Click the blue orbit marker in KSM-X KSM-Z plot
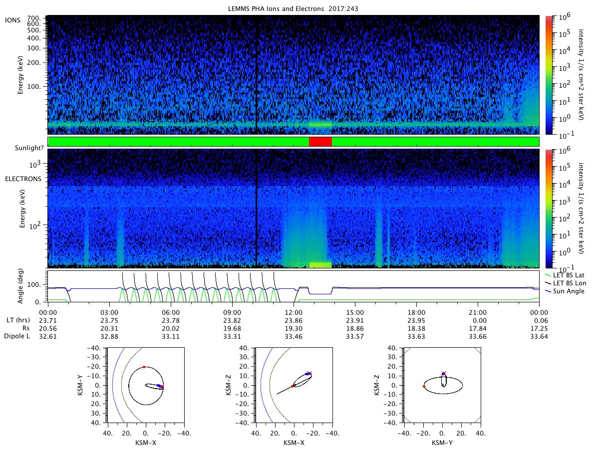The height and width of the screenshot is (449, 599). (x=306, y=374)
